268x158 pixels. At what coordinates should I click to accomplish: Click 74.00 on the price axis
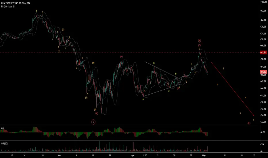point(263,34)
